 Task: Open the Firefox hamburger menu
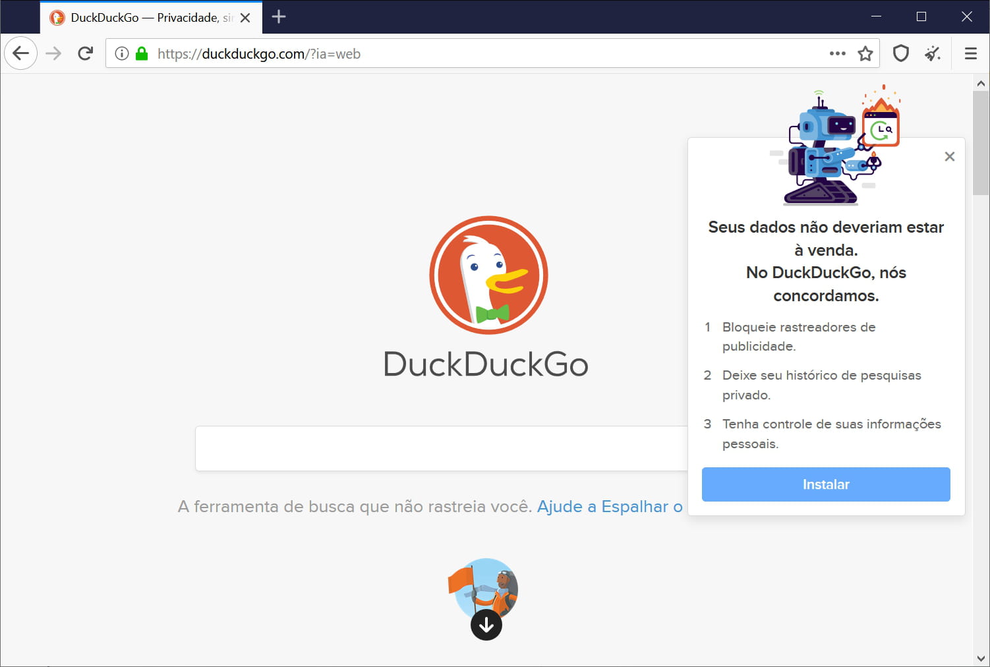click(970, 53)
